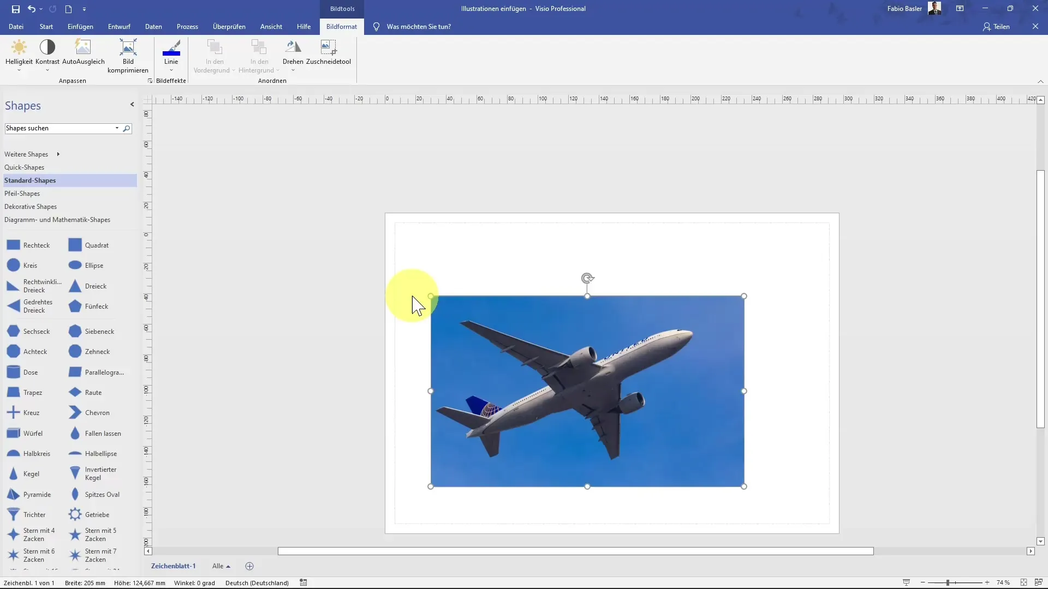The width and height of the screenshot is (1048, 589).
Task: Expand the Kontrast dropdown arrow
Action: (47, 70)
